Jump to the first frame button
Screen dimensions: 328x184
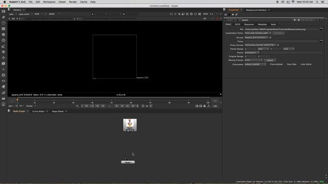point(87,106)
